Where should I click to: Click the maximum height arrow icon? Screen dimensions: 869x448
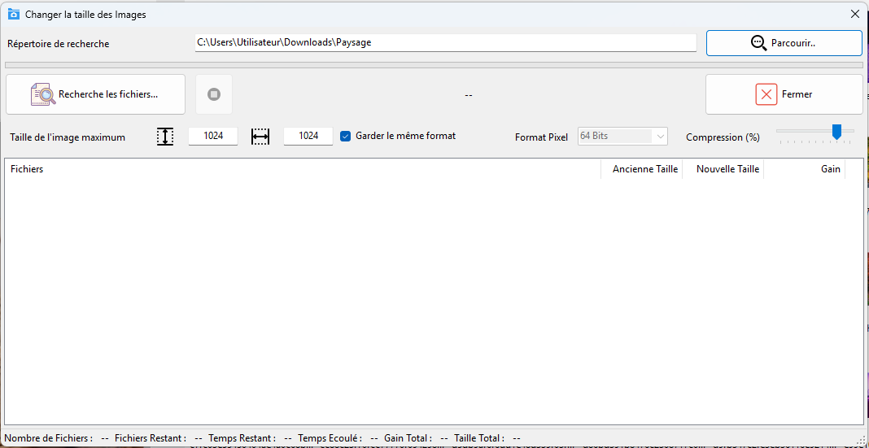165,137
